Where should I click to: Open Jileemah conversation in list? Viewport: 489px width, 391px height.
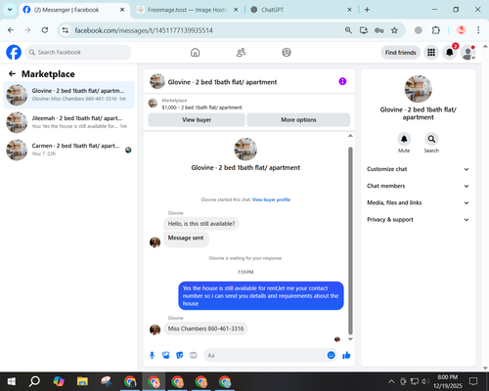click(68, 122)
